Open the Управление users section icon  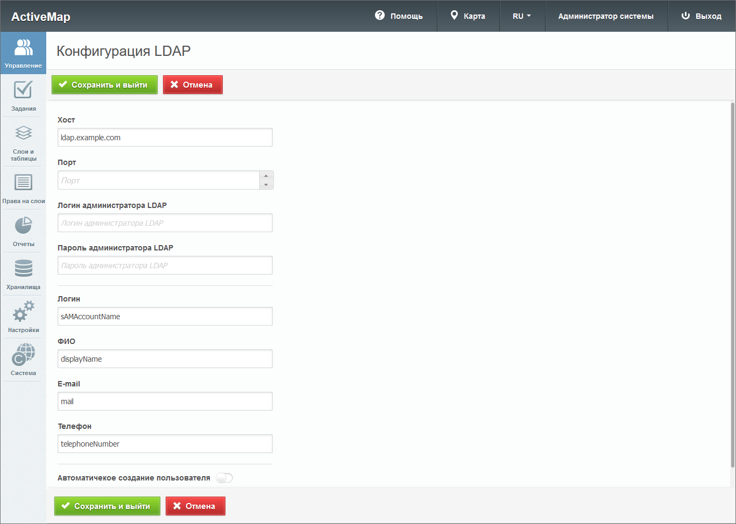pyautogui.click(x=23, y=48)
